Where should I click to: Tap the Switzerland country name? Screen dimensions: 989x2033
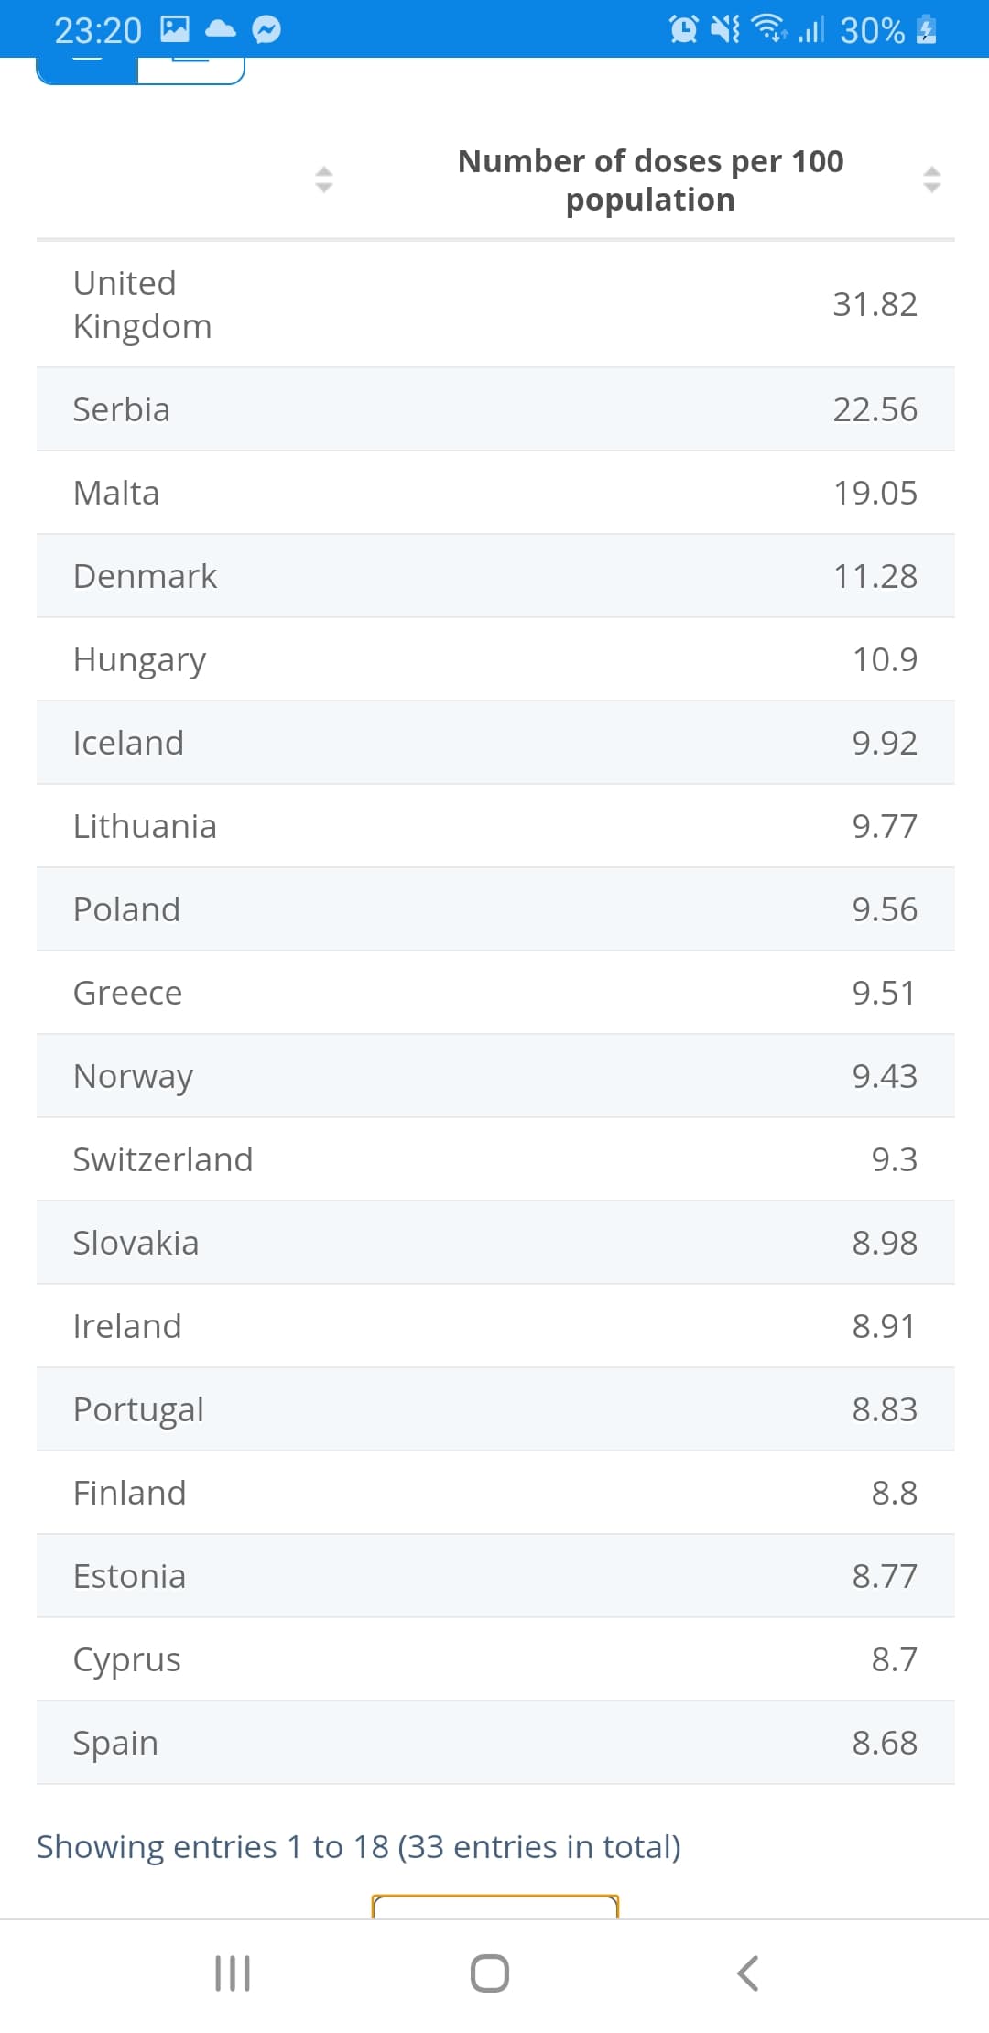[x=163, y=1159]
